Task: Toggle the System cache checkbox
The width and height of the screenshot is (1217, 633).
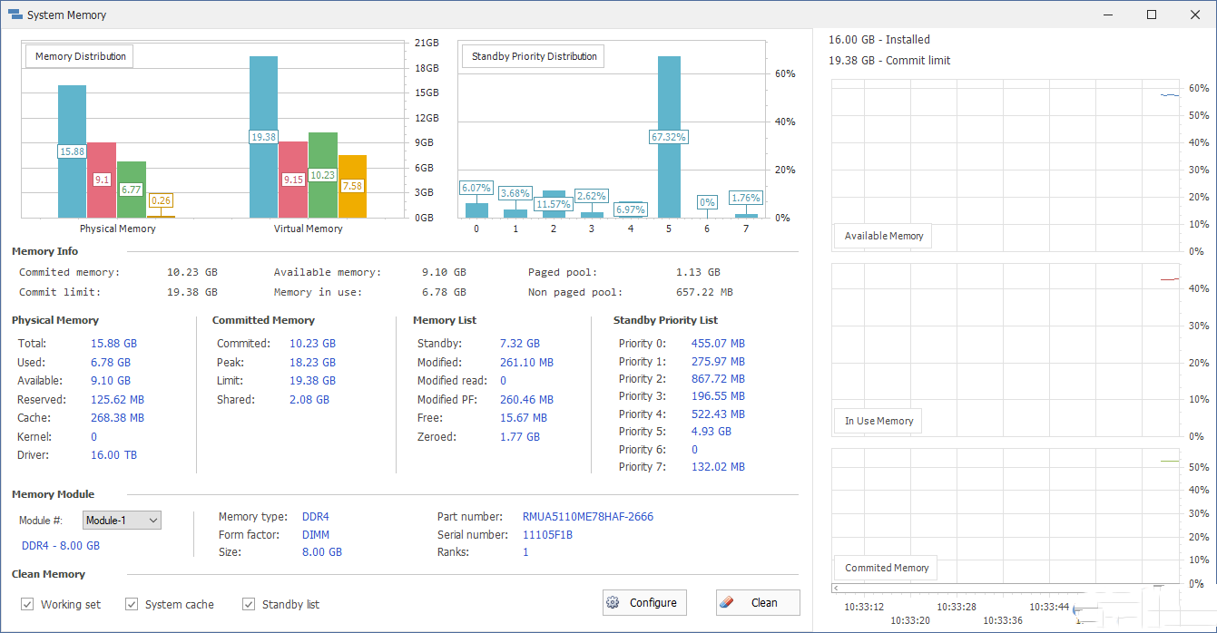Action: [x=132, y=604]
